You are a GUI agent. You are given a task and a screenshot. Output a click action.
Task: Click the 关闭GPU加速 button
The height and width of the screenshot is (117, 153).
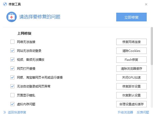point(131,77)
